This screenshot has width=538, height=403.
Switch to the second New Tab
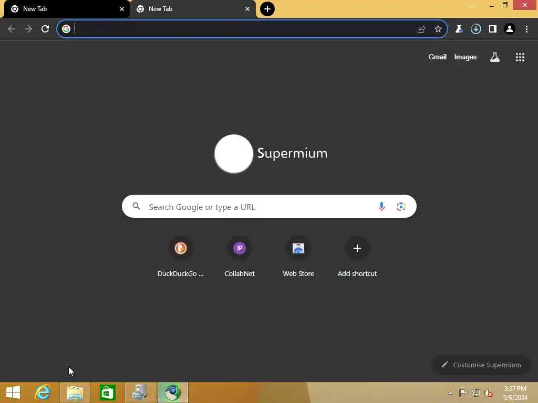(192, 9)
